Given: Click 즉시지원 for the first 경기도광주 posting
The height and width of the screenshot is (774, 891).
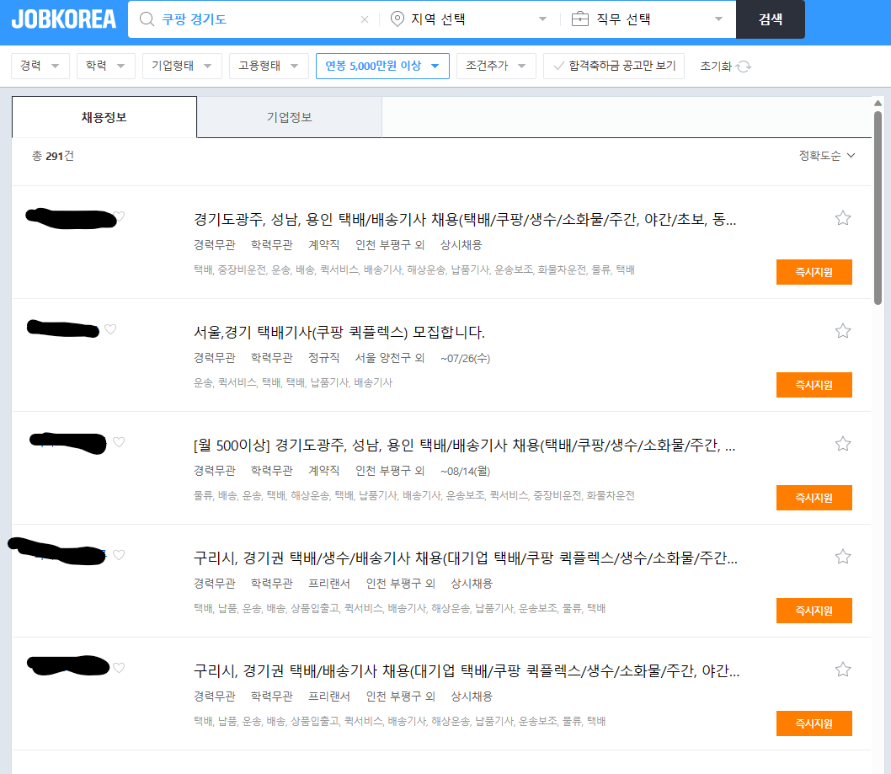Looking at the screenshot, I should 814,272.
